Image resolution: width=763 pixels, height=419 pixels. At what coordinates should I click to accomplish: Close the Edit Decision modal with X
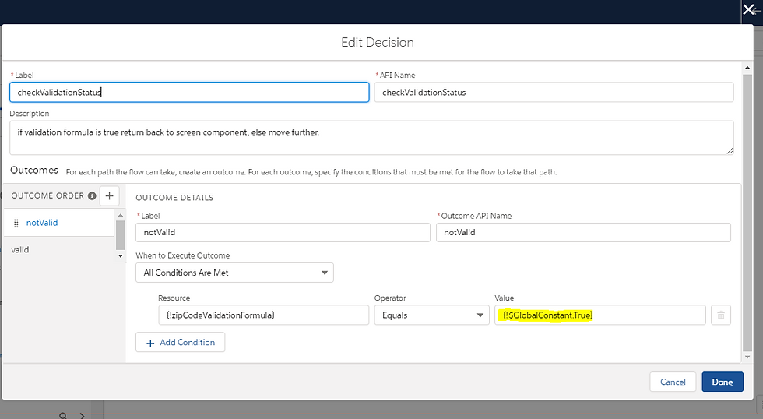click(748, 9)
